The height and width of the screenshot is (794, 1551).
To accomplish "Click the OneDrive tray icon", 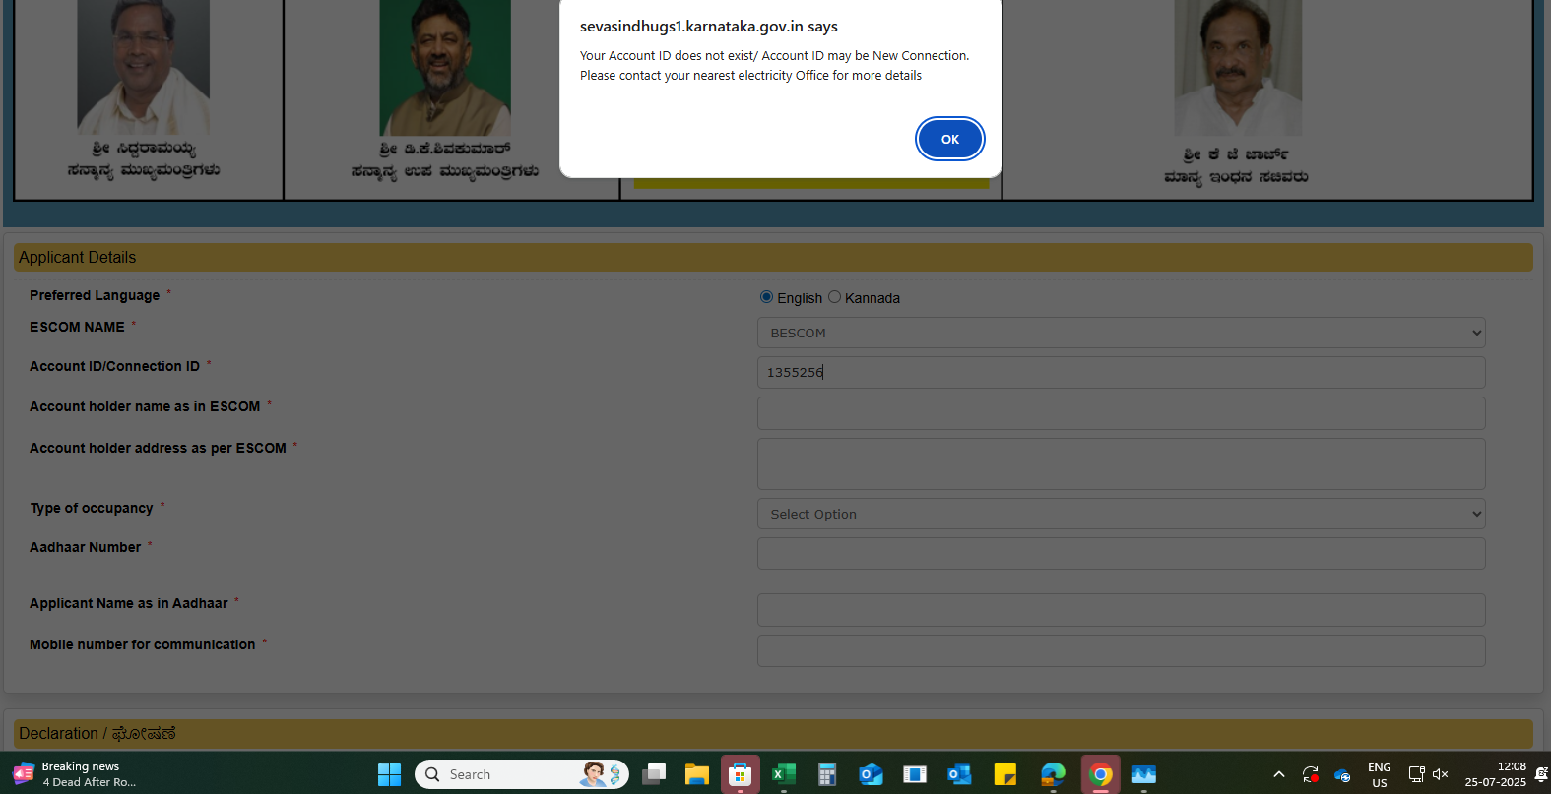I will pos(1342,774).
